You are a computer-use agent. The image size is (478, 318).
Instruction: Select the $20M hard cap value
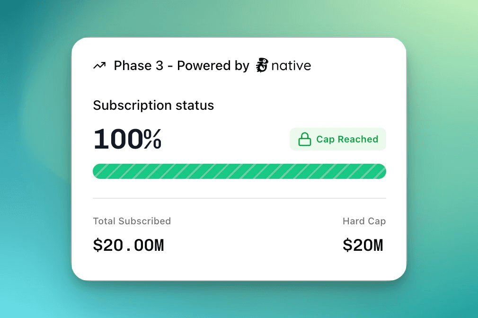click(x=363, y=245)
